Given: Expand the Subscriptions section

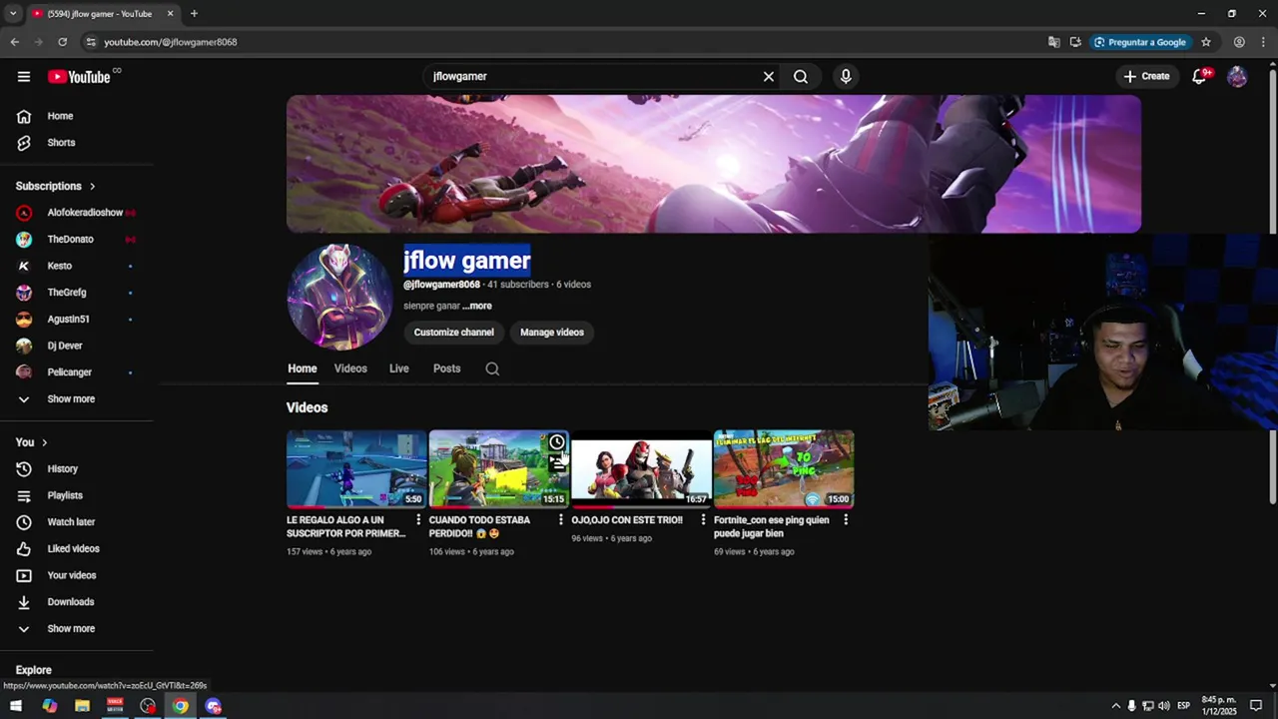Looking at the screenshot, I should coord(56,186).
